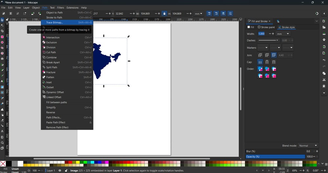Toggle layer visibility eye in status bar

tap(60, 170)
